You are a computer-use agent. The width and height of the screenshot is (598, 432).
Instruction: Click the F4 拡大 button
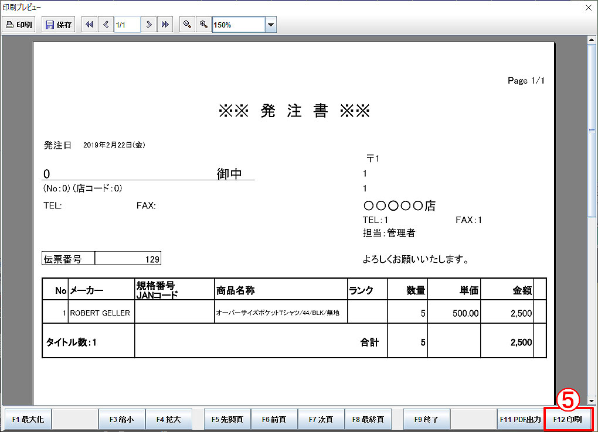pos(169,420)
